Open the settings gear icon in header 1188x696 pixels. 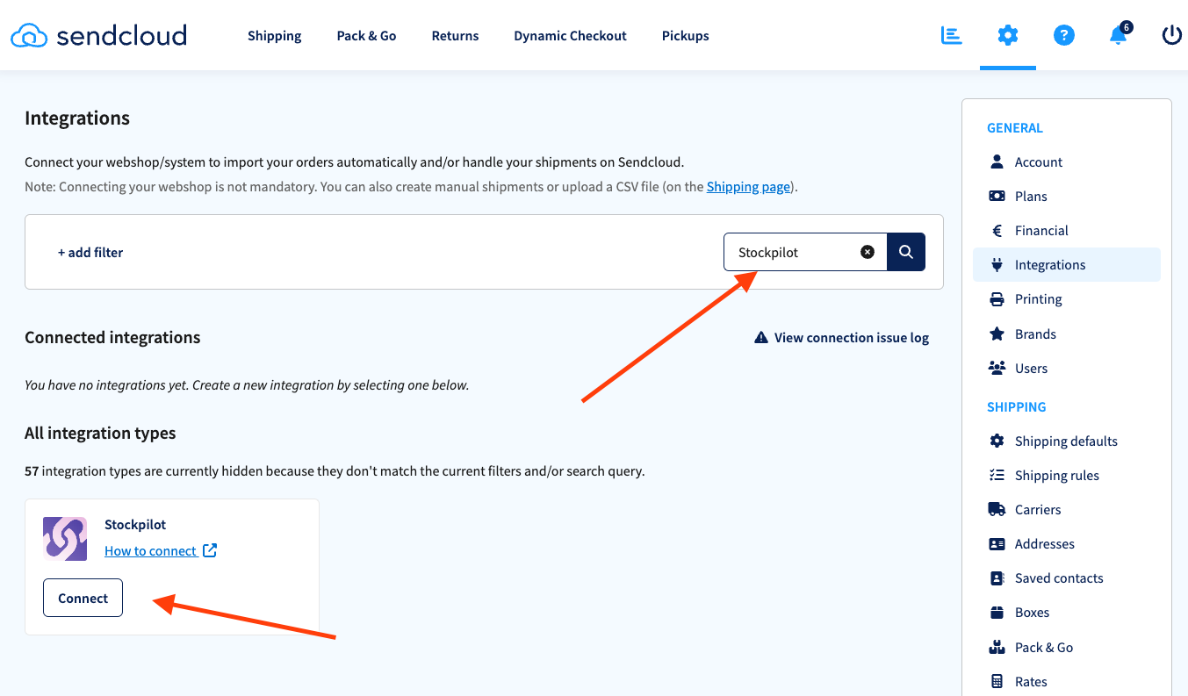1008,35
